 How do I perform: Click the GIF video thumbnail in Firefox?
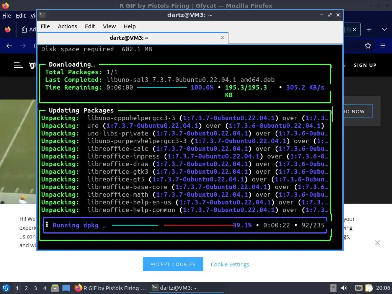[x=18, y=152]
